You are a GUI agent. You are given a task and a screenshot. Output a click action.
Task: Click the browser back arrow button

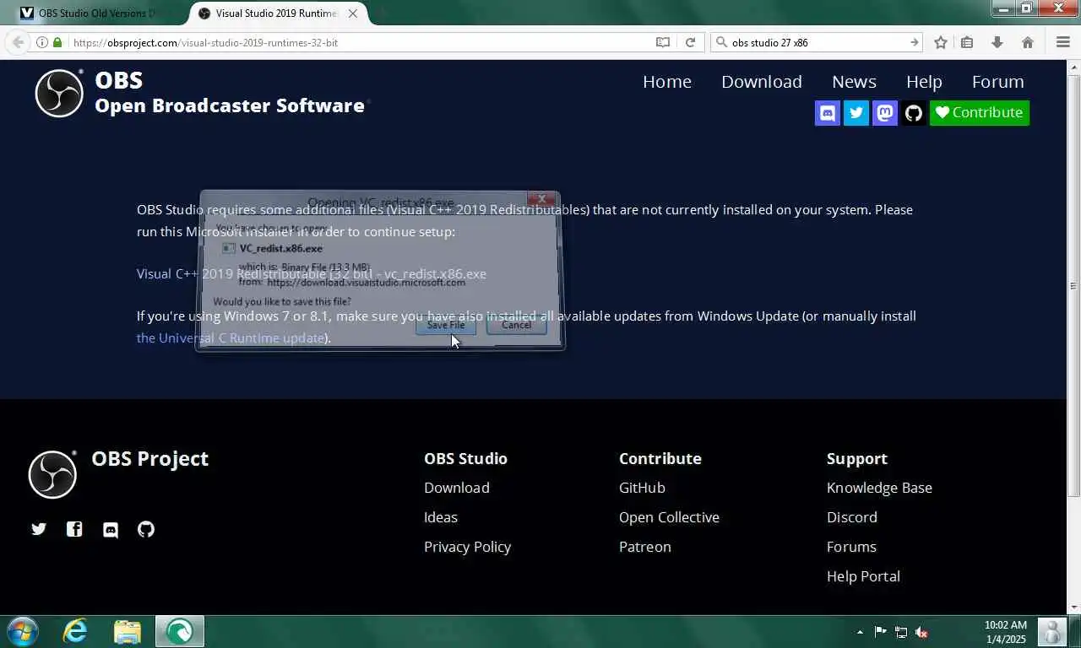tap(17, 42)
